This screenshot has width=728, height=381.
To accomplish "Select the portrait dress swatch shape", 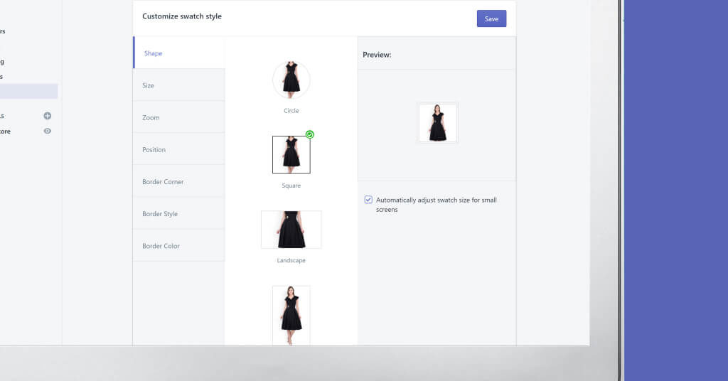I will [291, 315].
